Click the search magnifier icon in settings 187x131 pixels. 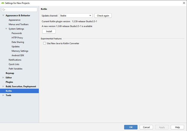tap(4, 10)
